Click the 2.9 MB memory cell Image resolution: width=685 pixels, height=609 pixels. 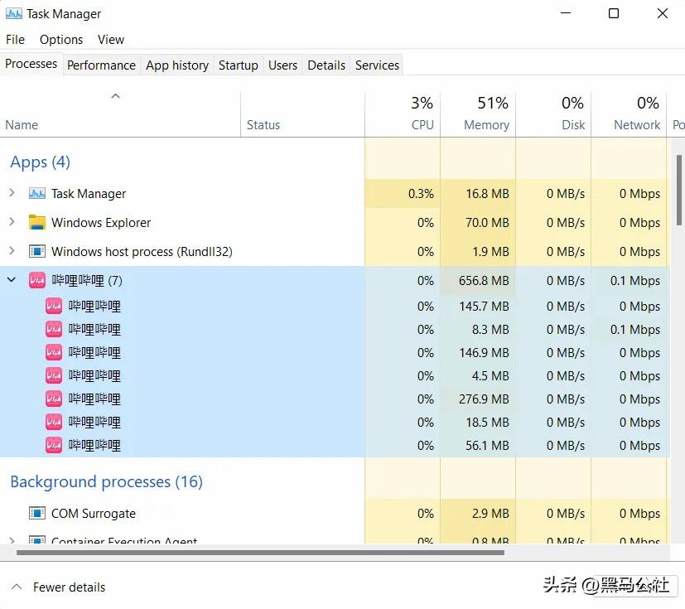[x=478, y=514]
